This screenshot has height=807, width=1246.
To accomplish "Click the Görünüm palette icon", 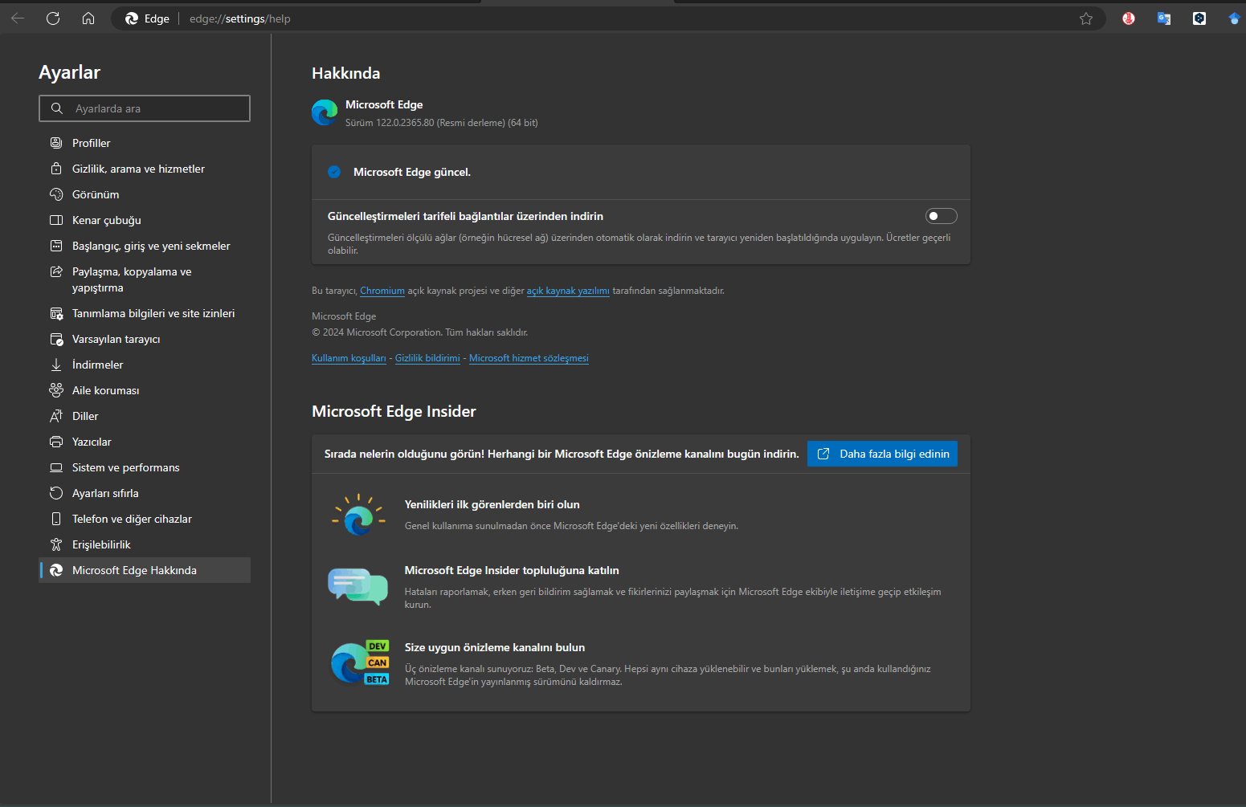I will pyautogui.click(x=56, y=194).
